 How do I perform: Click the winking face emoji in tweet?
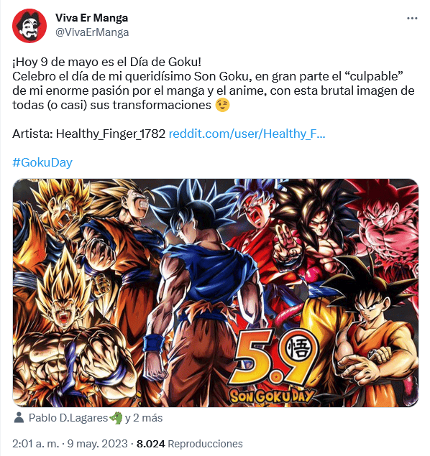click(x=222, y=105)
